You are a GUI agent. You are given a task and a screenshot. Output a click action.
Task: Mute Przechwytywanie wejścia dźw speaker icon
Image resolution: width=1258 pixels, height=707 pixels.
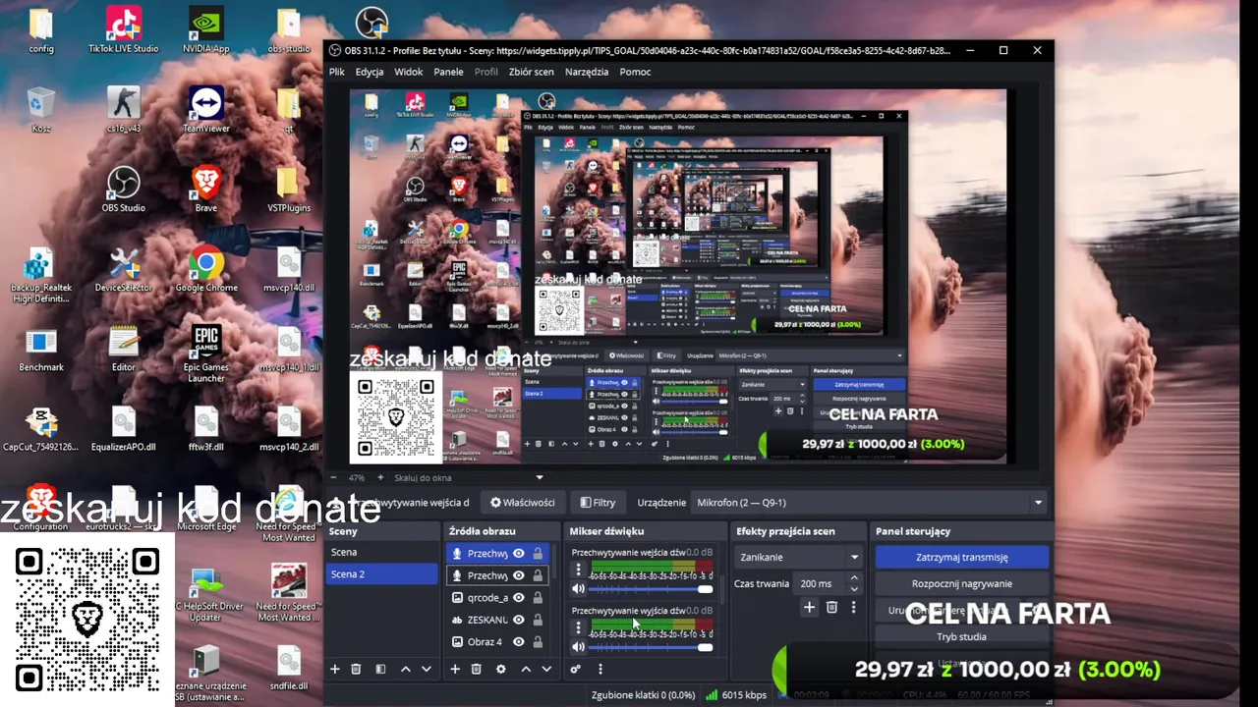pos(578,589)
